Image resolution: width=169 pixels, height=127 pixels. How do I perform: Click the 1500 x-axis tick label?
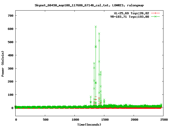tap(105, 120)
